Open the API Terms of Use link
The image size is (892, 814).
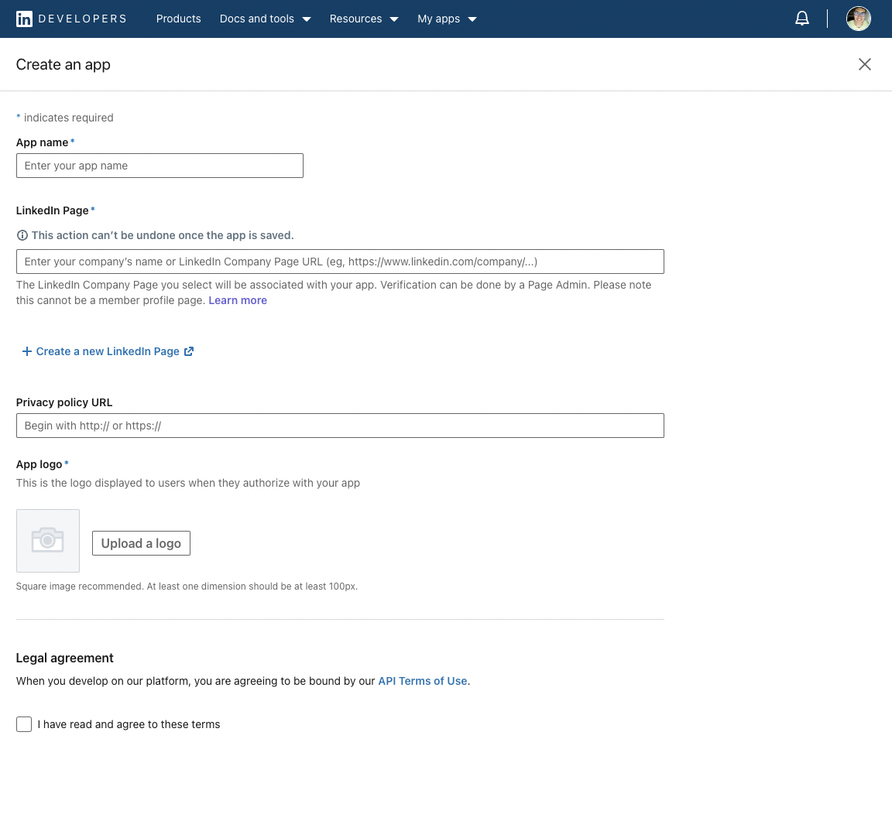pos(423,681)
